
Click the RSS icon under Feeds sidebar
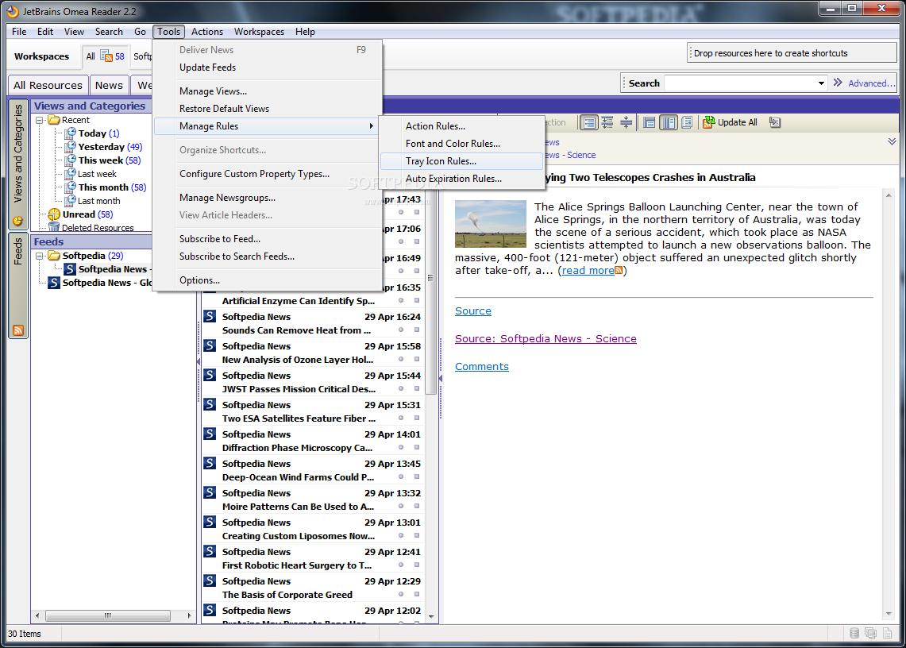[x=18, y=330]
